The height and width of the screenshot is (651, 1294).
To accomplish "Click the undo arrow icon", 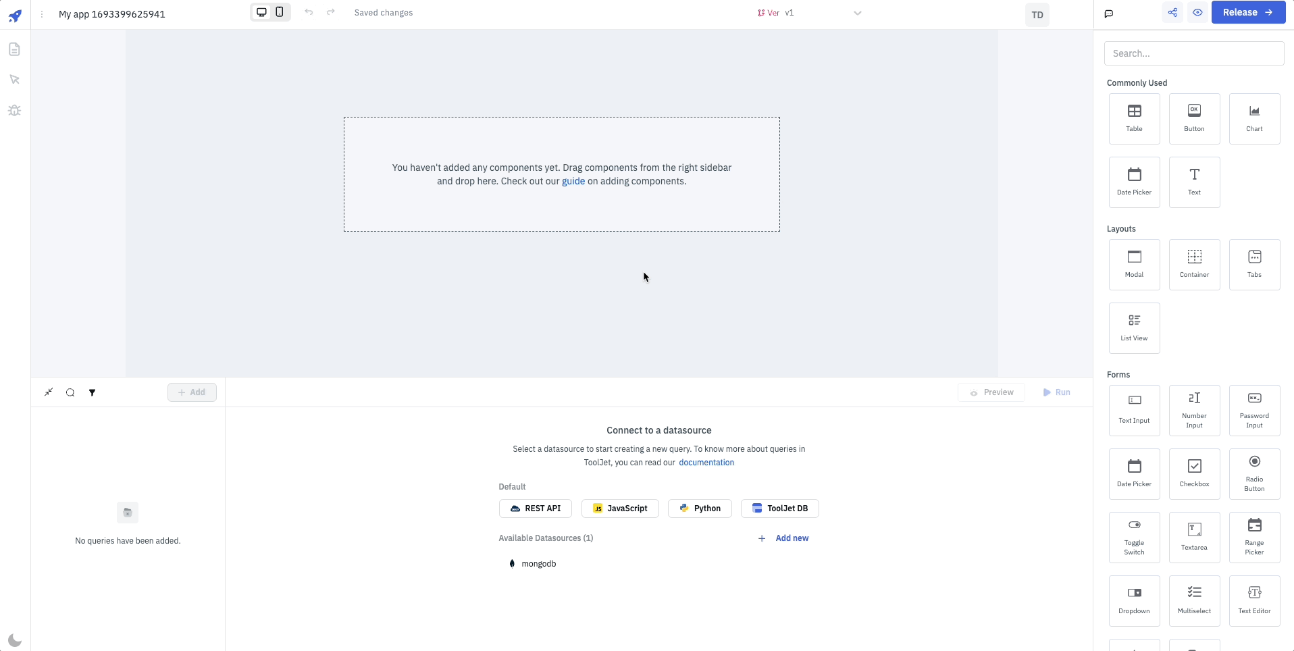I will [309, 12].
